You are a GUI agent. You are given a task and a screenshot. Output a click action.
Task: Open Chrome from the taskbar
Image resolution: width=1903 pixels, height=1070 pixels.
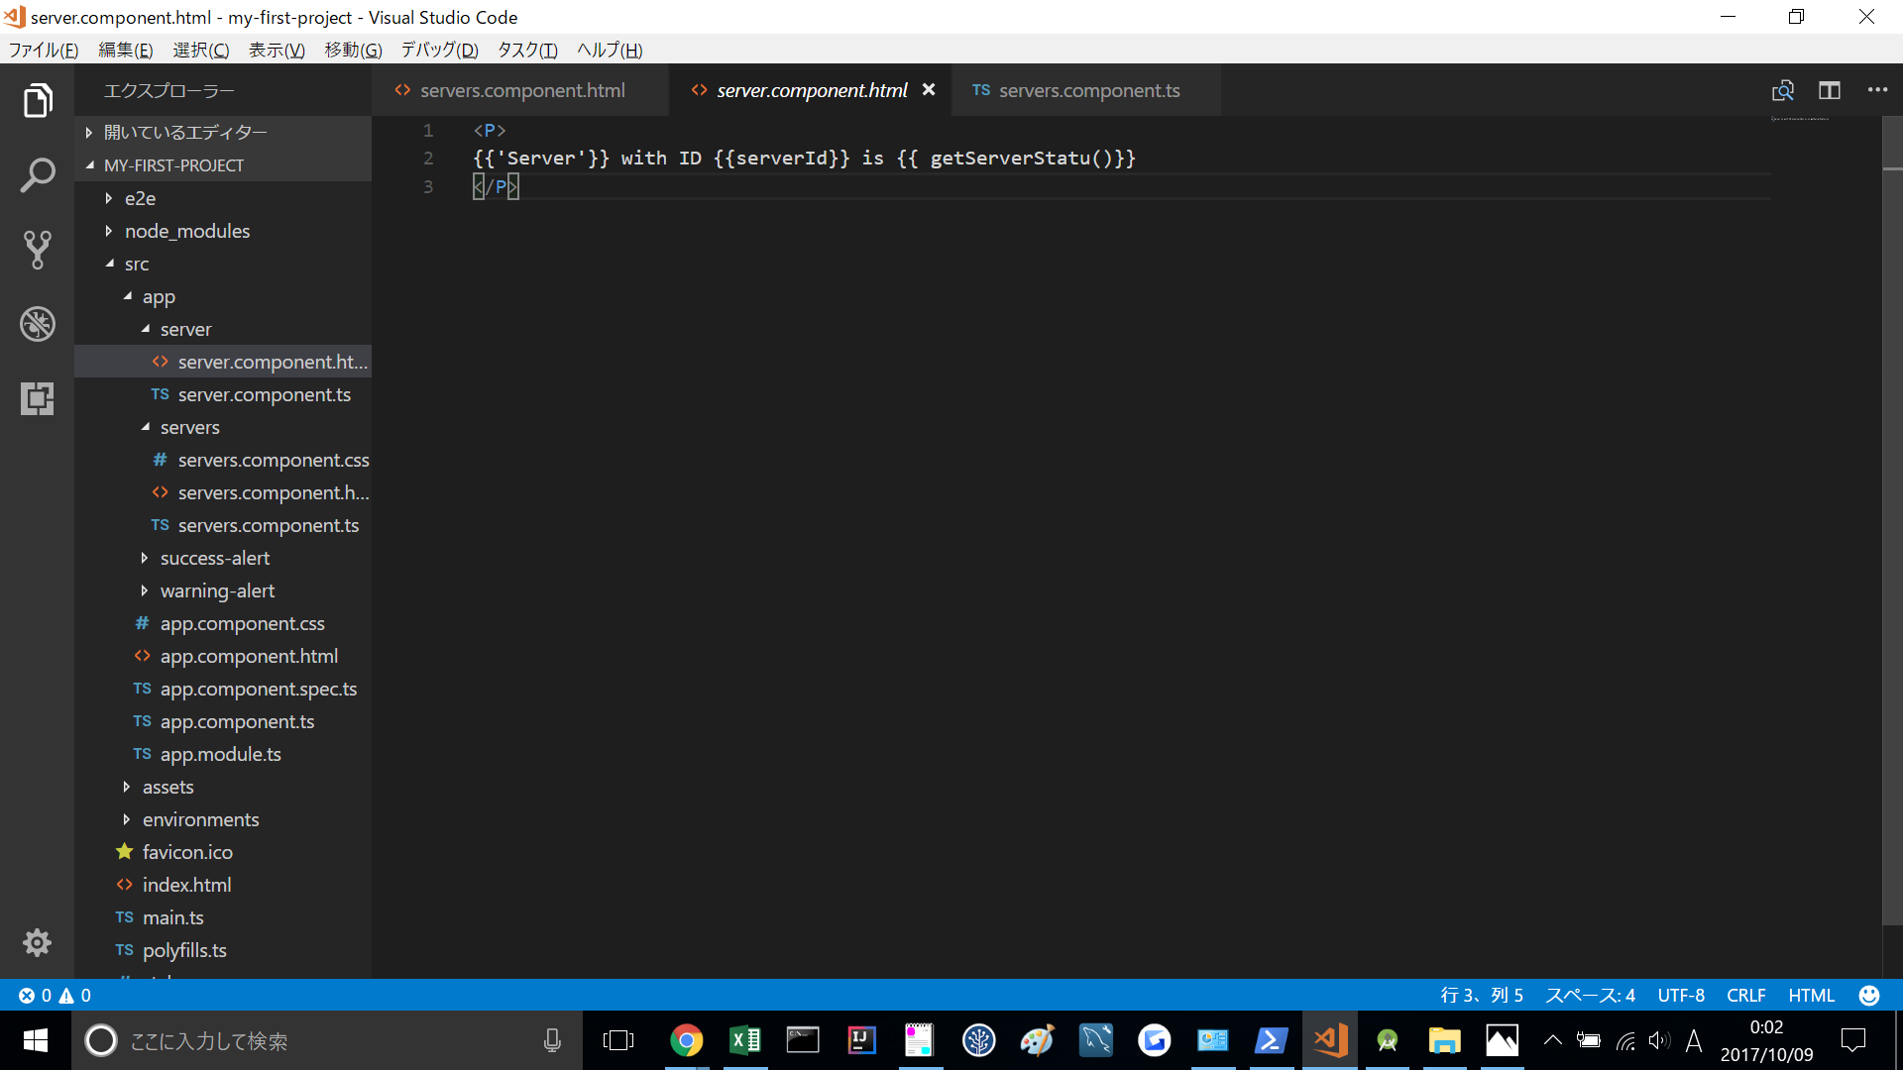click(x=686, y=1040)
